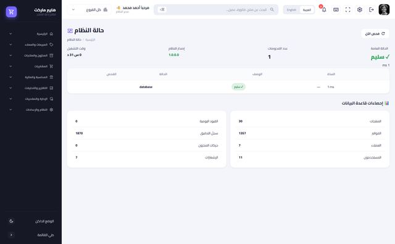This screenshot has width=395, height=244.
Task: Expand the الرئيسية sidebar section chevron
Action: [10, 34]
